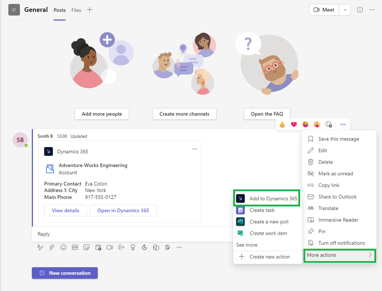The image size is (382, 291).
Task: Open the emoji picker in compose bar
Action: coord(63,247)
